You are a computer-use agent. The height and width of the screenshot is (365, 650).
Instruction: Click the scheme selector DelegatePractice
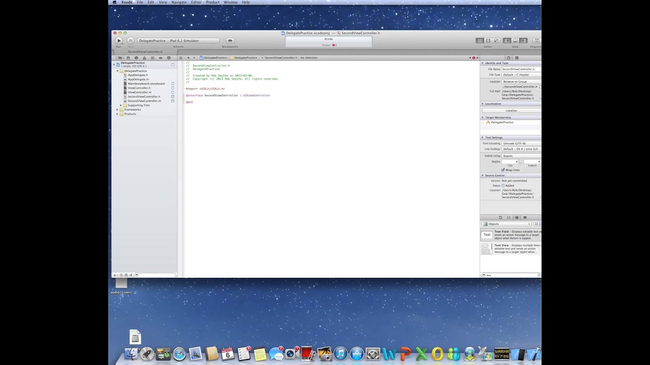tap(152, 41)
